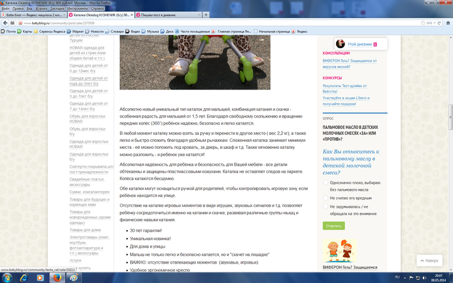
Task: Click the Firefox taskbar icon
Action: pyautogui.click(x=57, y=278)
